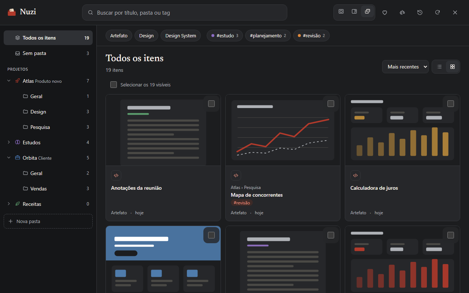Open the Pesquisa folder under Atlas
This screenshot has width=469, height=293.
56,127
